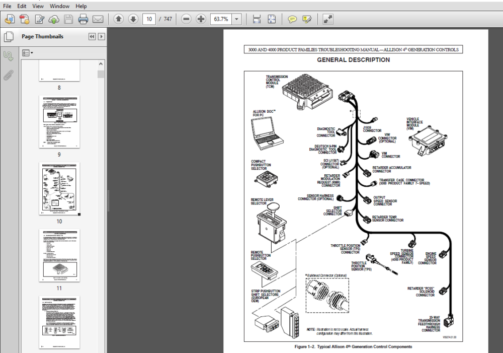Open the File menu
Image resolution: width=503 pixels, height=353 pixels.
point(7,6)
